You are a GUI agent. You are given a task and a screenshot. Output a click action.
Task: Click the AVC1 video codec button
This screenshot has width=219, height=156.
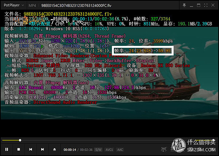109,150
